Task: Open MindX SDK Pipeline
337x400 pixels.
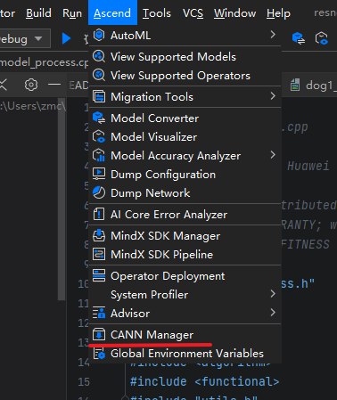Action: 185,255
